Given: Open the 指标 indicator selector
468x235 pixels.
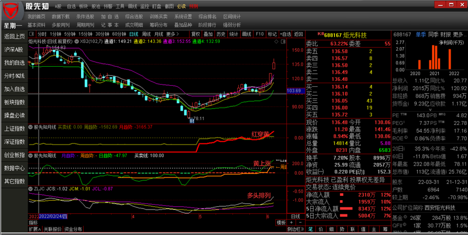Looking at the screenshot, I should tap(33, 223).
